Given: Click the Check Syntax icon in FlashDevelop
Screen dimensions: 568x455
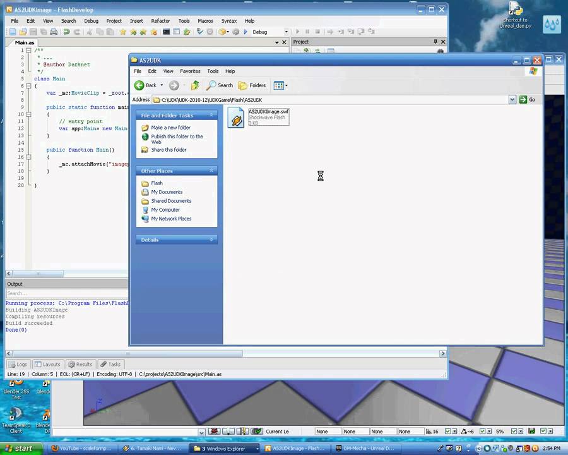Looking at the screenshot, I should (x=199, y=32).
